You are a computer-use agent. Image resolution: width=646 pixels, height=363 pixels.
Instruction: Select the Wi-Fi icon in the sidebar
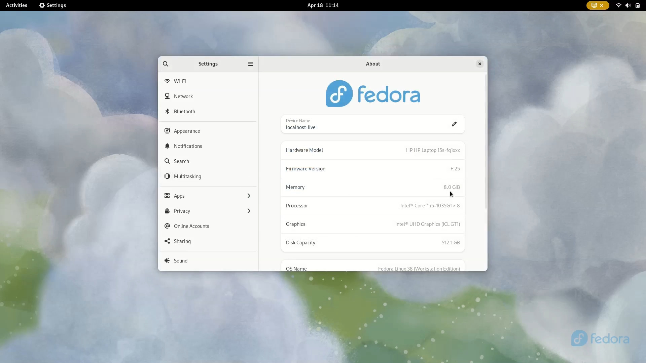[167, 81]
